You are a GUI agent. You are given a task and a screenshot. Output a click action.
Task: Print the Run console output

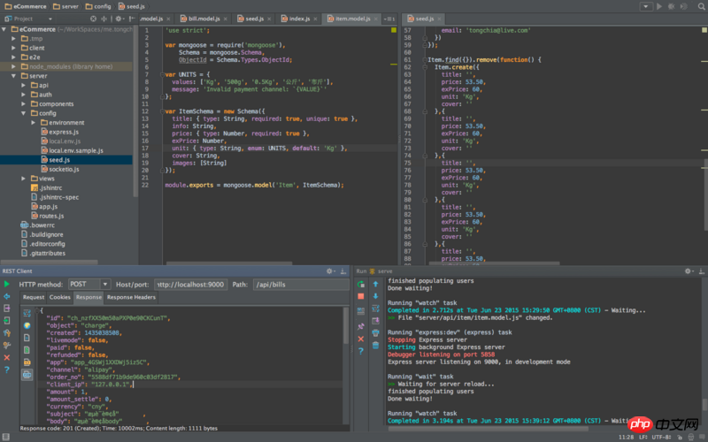(x=375, y=333)
